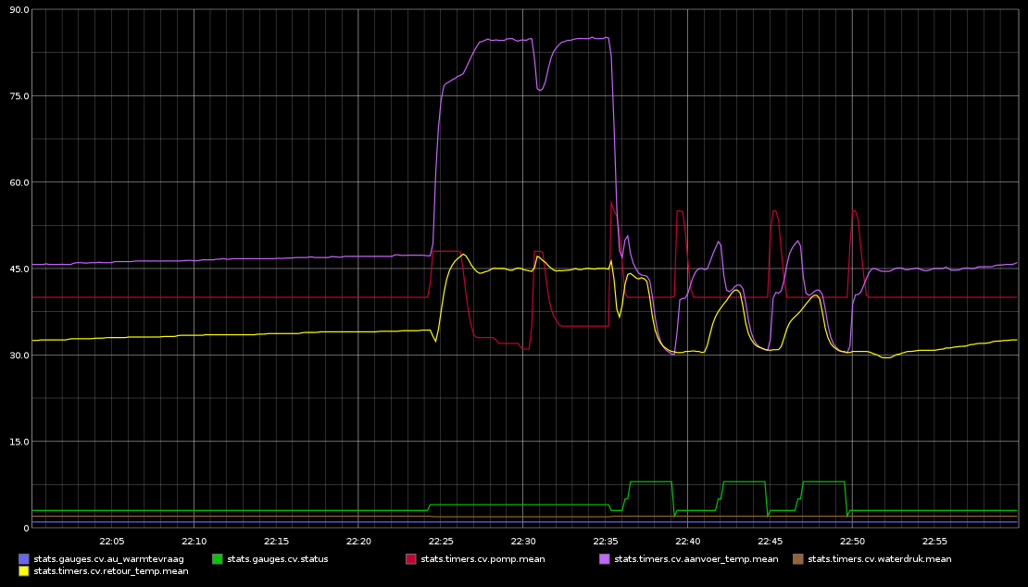Image resolution: width=1028 pixels, height=587 pixels.
Task: Click the 22:45 time axis label
Action: point(770,541)
